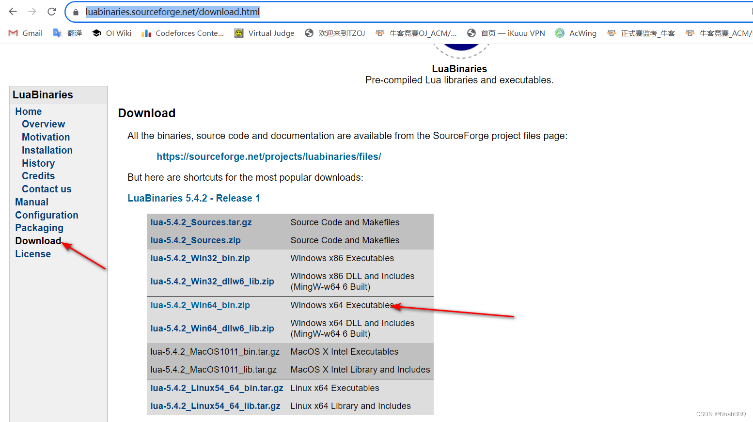Download lua-5.4.2_Win32_bin.zip

[x=200, y=258]
